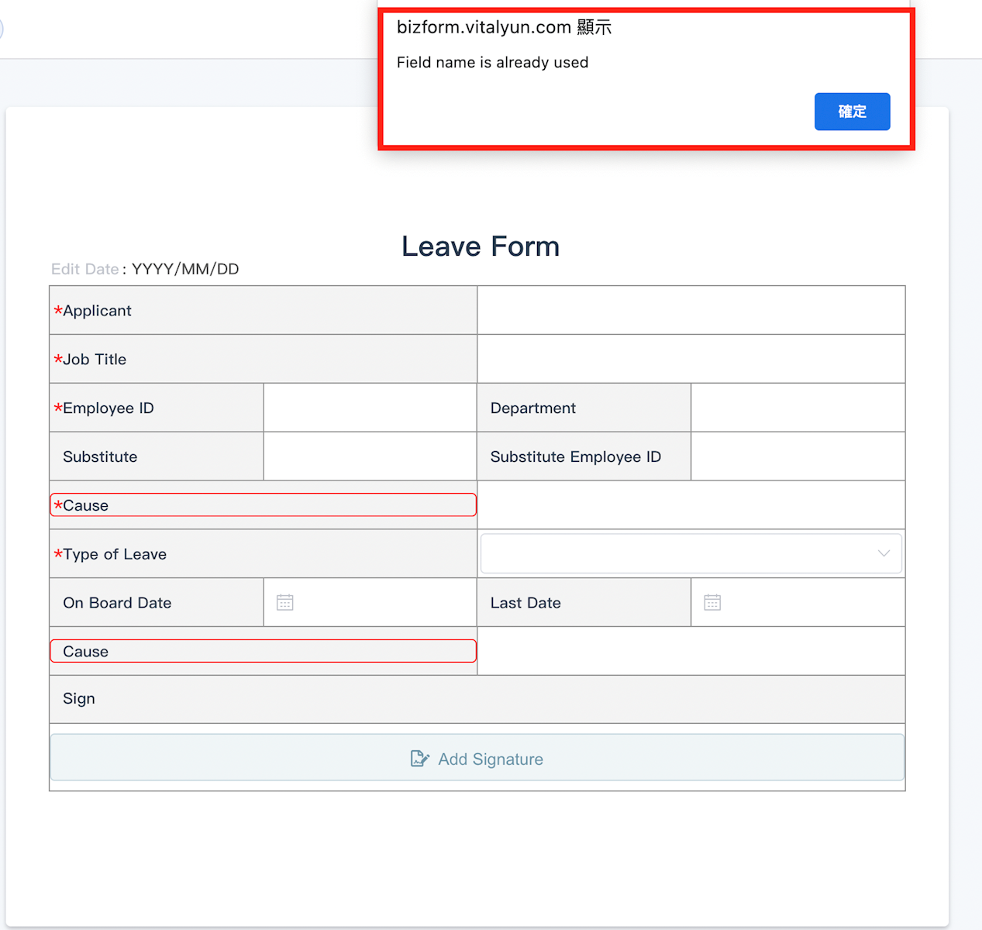
Task: Click the Type of Leave chevron arrow
Action: coord(884,553)
